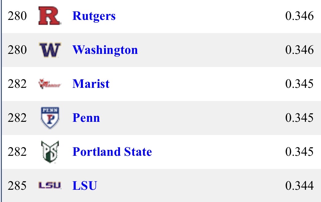Visit the Portland State team link
Viewport: 321px width, 202px height.
112,152
